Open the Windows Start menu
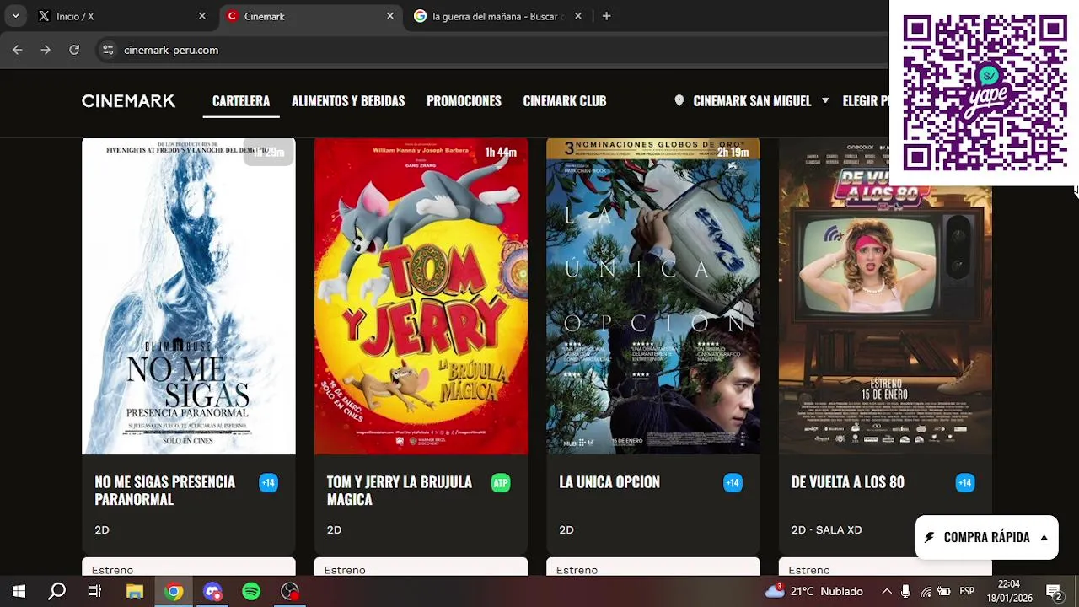 (x=19, y=591)
